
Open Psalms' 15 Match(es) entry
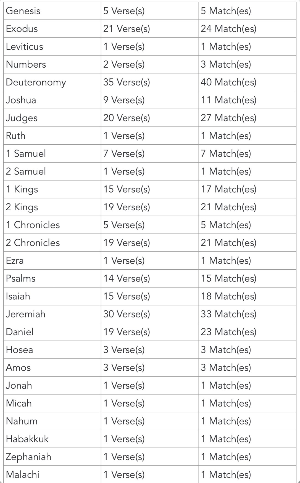point(228,278)
